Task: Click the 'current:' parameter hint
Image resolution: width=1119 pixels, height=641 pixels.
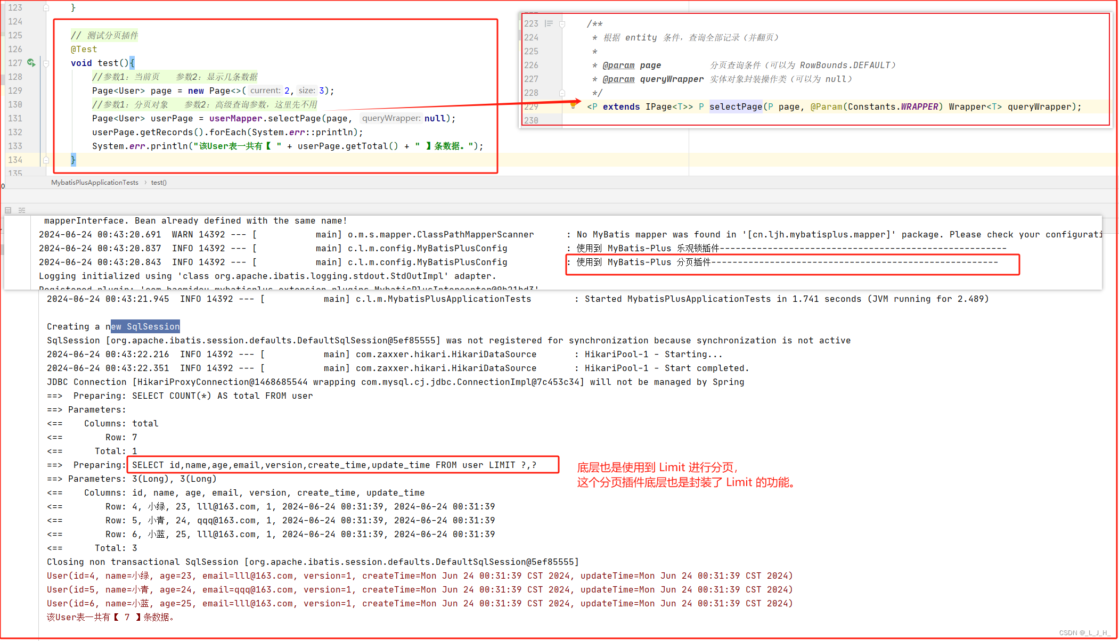Action: (265, 91)
